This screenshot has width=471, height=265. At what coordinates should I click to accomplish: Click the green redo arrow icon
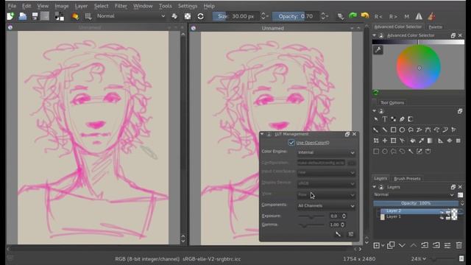coord(353,15)
